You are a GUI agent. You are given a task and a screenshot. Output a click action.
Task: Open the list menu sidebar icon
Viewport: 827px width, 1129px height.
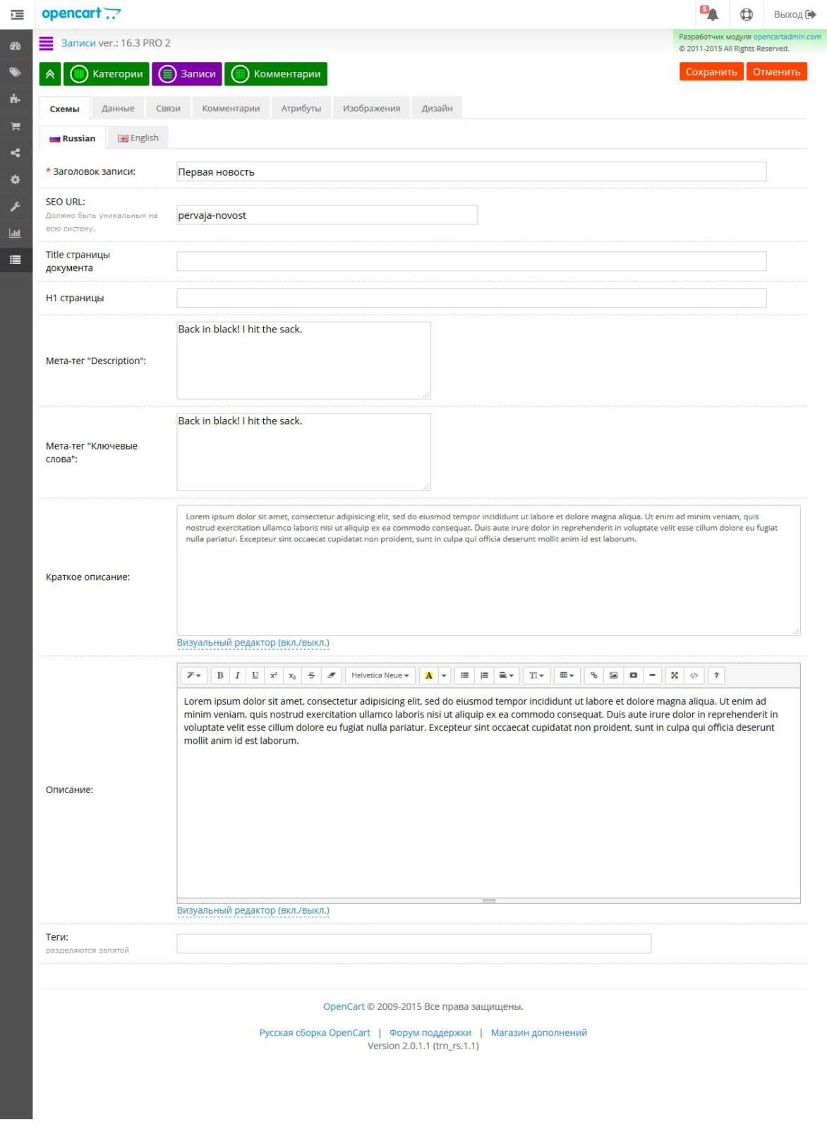pos(16,260)
